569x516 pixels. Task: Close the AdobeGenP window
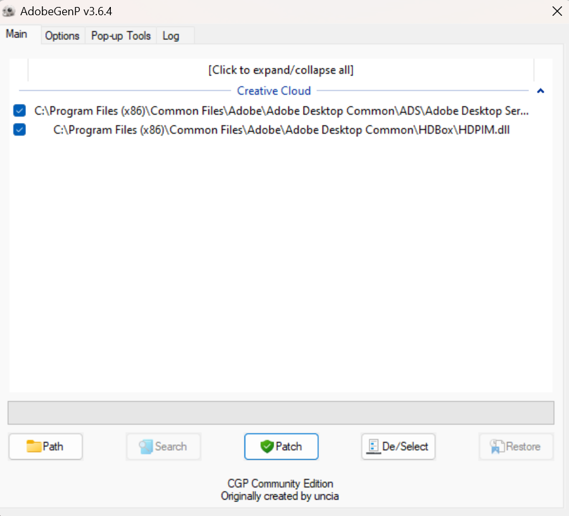[x=557, y=11]
